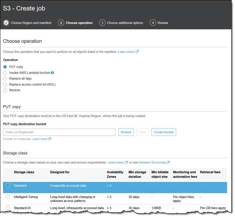This screenshot has width=235, height=217.
Task: Click the Min storage duration column header
Action: tap(137, 174)
